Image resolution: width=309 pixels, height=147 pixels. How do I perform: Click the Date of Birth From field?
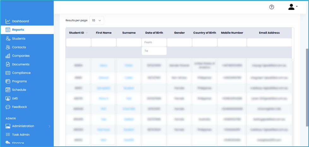(x=154, y=42)
